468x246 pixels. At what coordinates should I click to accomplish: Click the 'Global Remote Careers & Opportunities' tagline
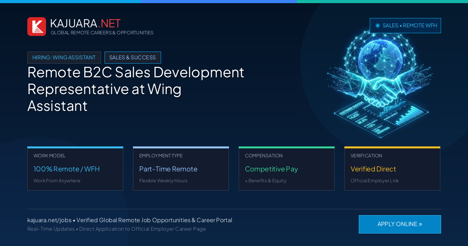click(102, 33)
